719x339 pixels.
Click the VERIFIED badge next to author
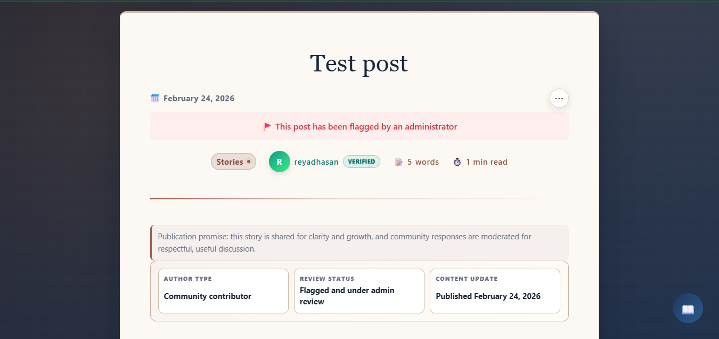[x=361, y=162]
